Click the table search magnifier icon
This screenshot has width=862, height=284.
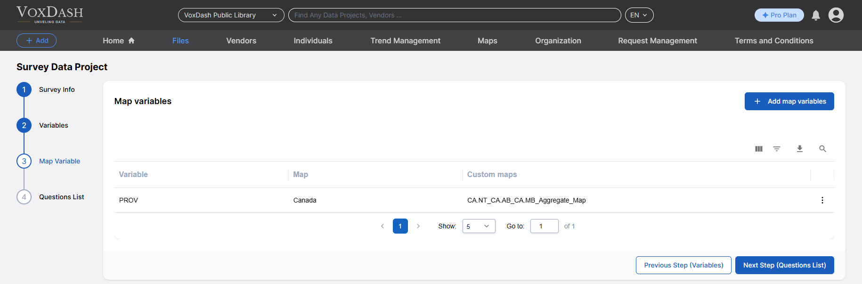pyautogui.click(x=822, y=149)
